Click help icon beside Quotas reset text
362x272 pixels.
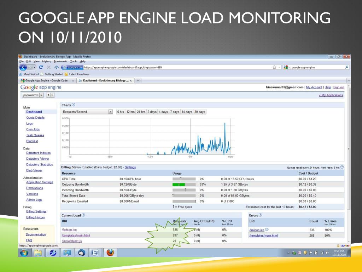(x=342, y=167)
